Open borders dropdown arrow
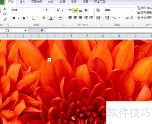Screen dimensions: 152x124 click(37, 18)
